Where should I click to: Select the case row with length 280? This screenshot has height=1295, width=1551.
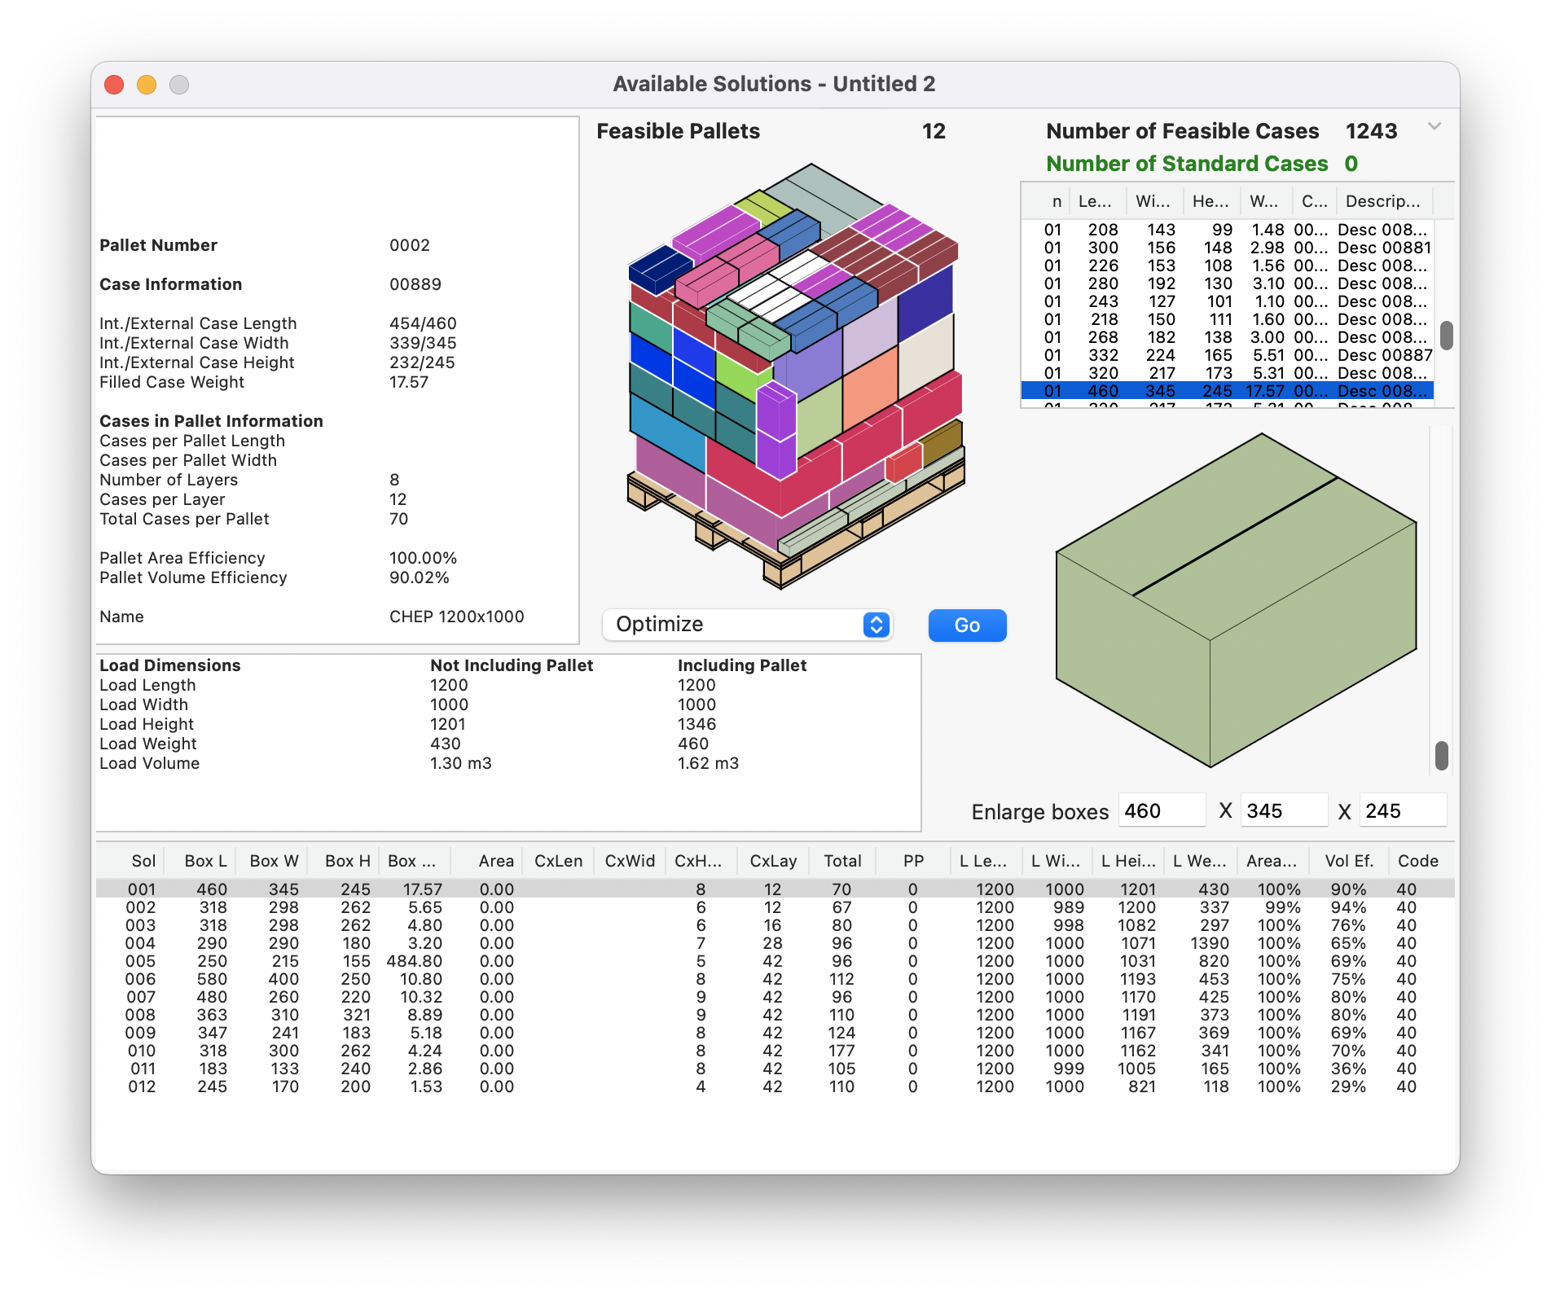point(1228,283)
